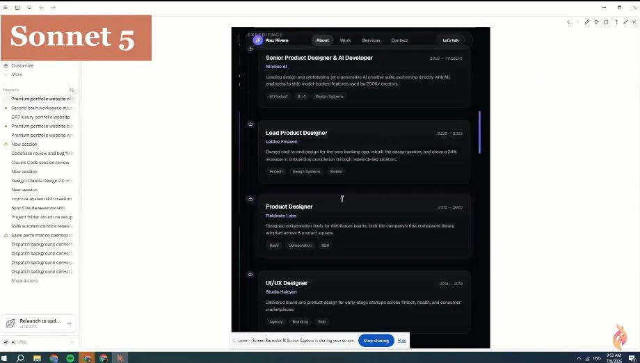The image size is (640, 363).
Task: Click the AI Product tag chip
Action: [x=278, y=97]
